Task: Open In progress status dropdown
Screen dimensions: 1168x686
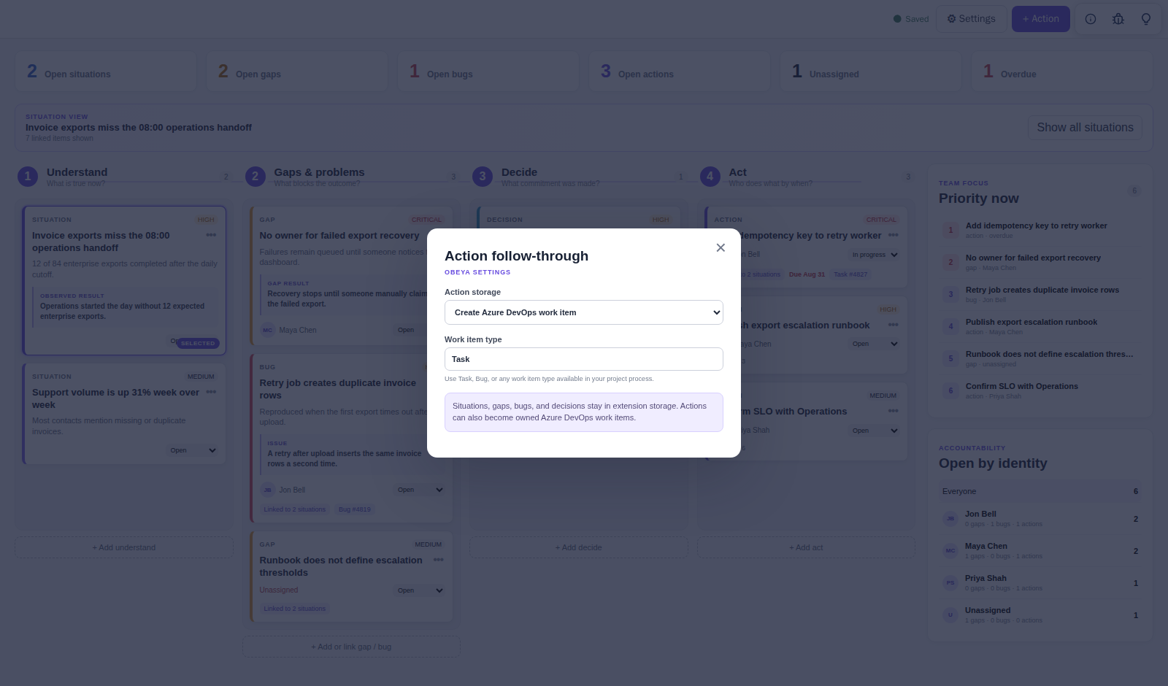Action: [875, 255]
